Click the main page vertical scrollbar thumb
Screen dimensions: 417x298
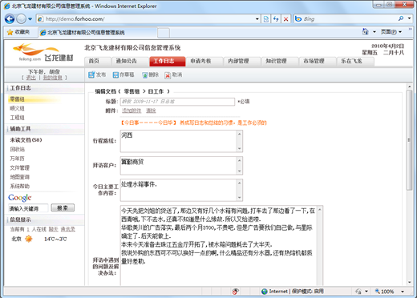point(409,140)
